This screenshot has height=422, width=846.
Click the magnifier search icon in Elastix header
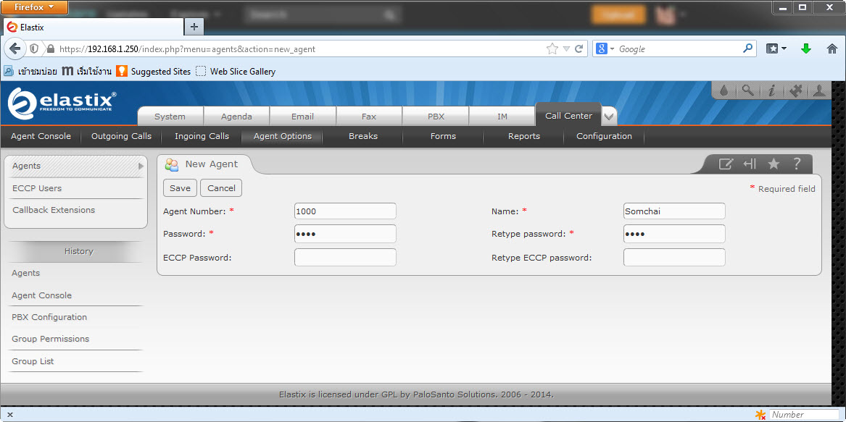[x=747, y=90]
